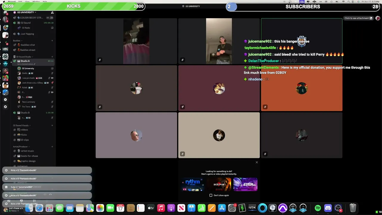Viewport: 382px width, 215px height.
Task: Select the standing person video tile
Action: point(219,41)
